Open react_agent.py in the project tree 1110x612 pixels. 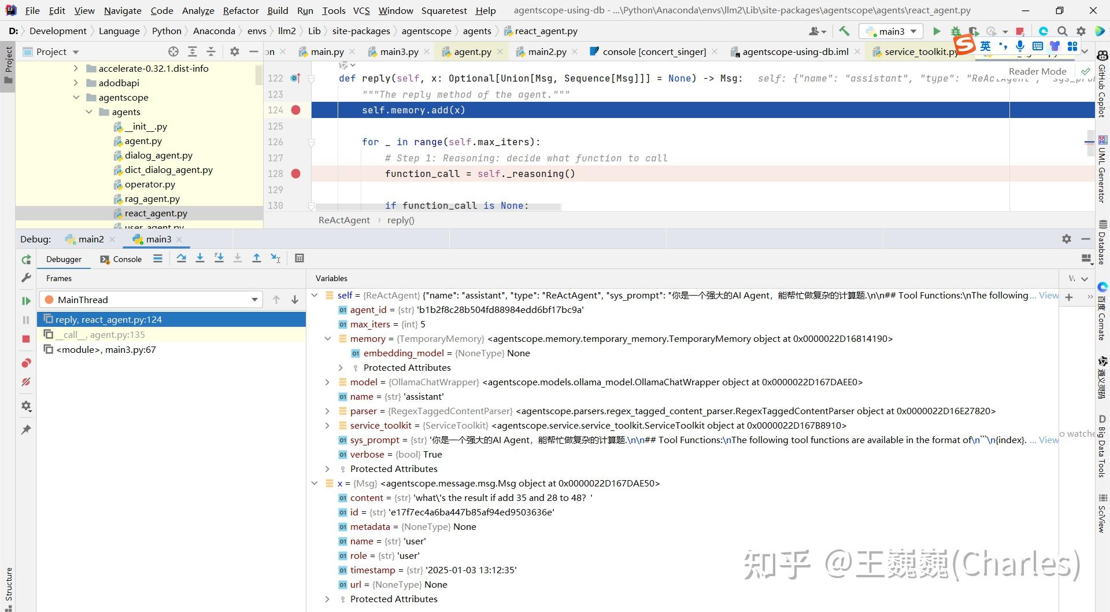point(156,213)
